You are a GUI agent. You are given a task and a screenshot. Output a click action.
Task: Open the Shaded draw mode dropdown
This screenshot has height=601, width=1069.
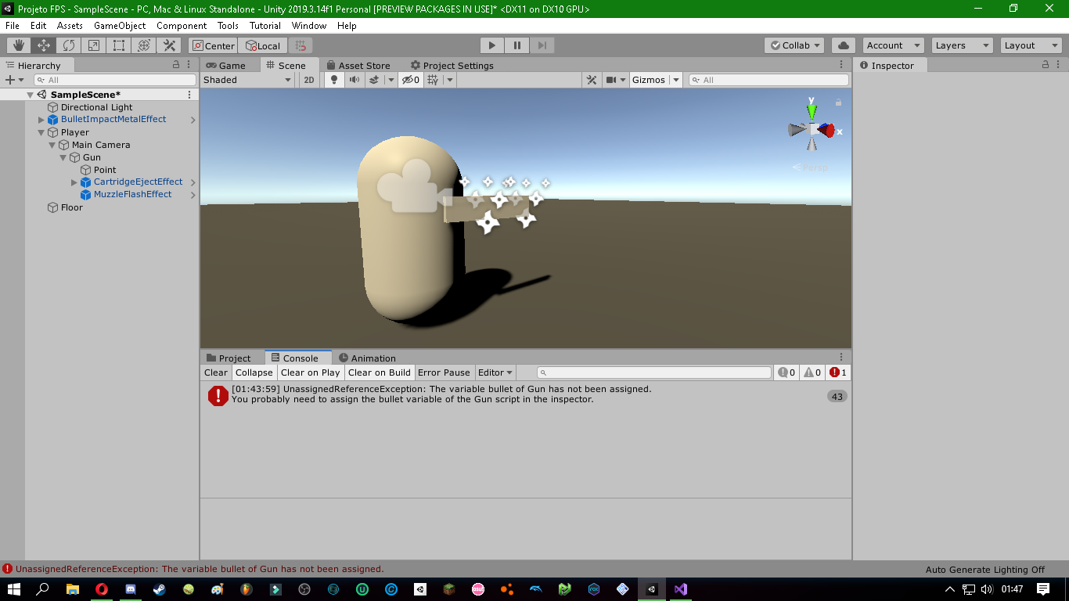(x=247, y=79)
